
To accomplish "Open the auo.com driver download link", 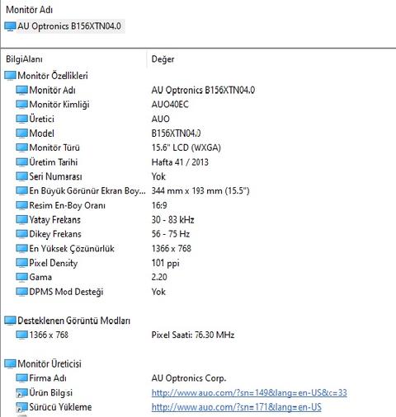I will 236,407.
